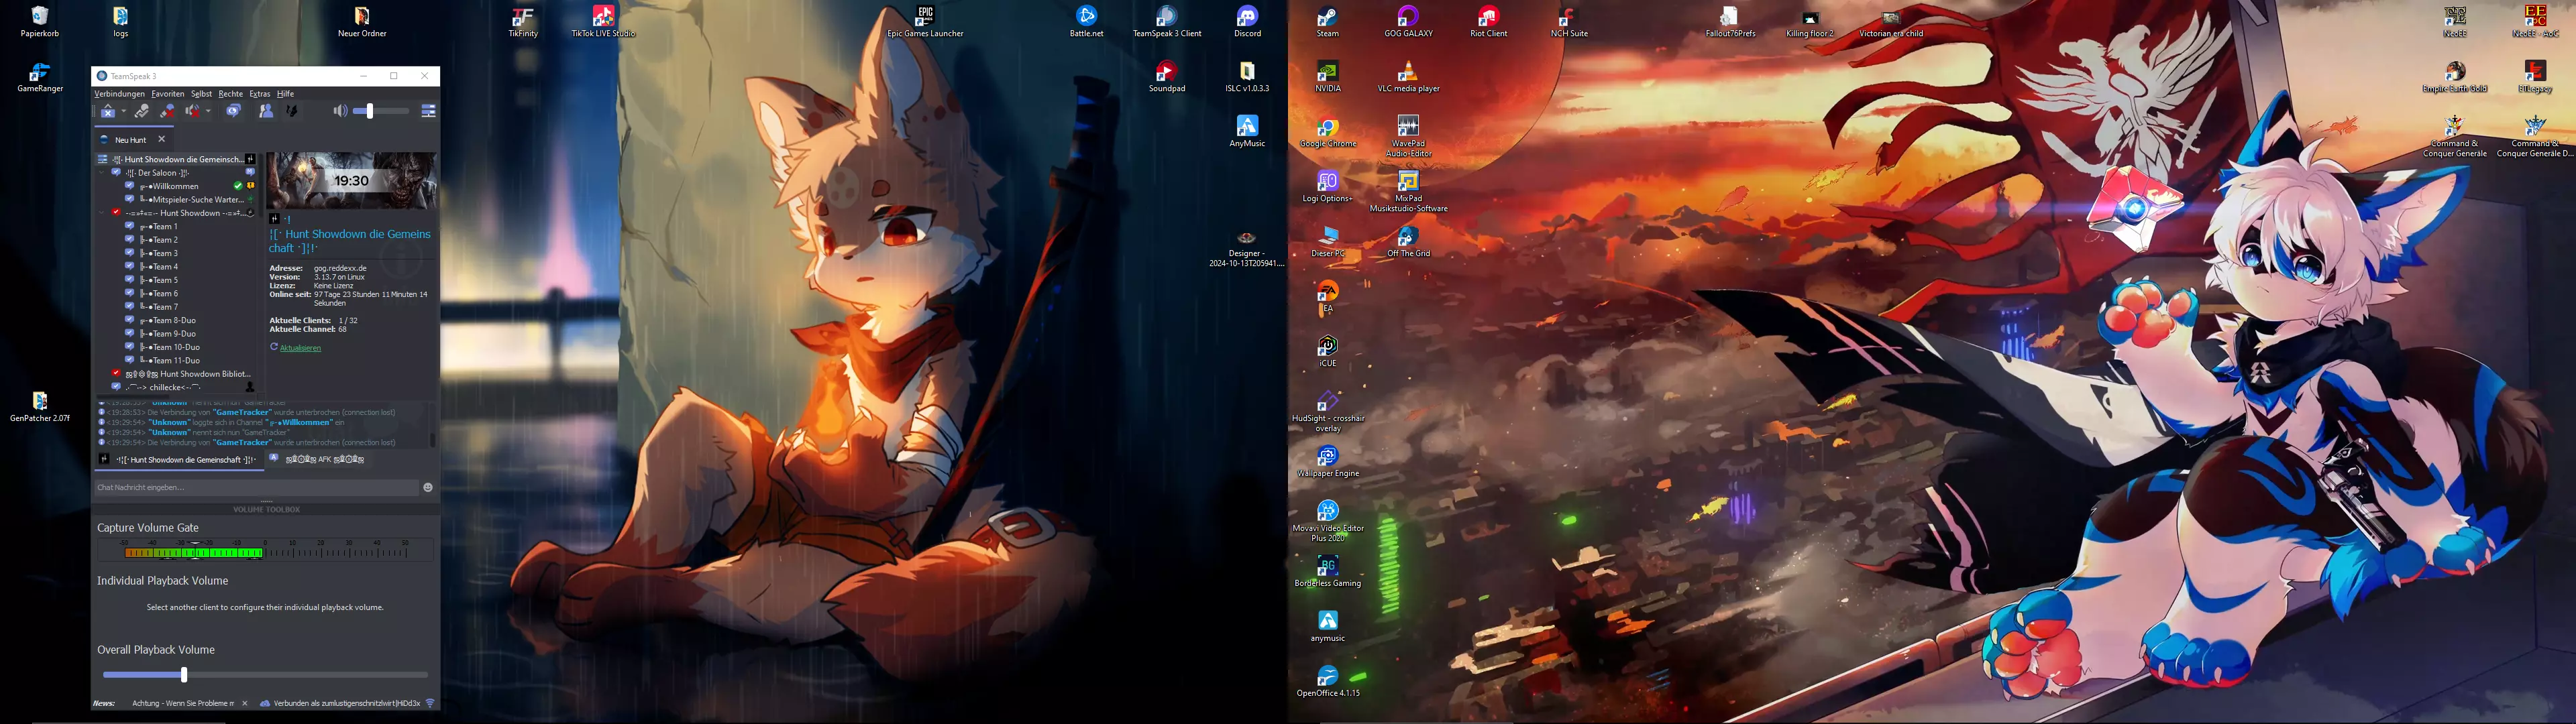The width and height of the screenshot is (2576, 724).
Task: Select the Team 8-Duo channel
Action: tap(168, 320)
